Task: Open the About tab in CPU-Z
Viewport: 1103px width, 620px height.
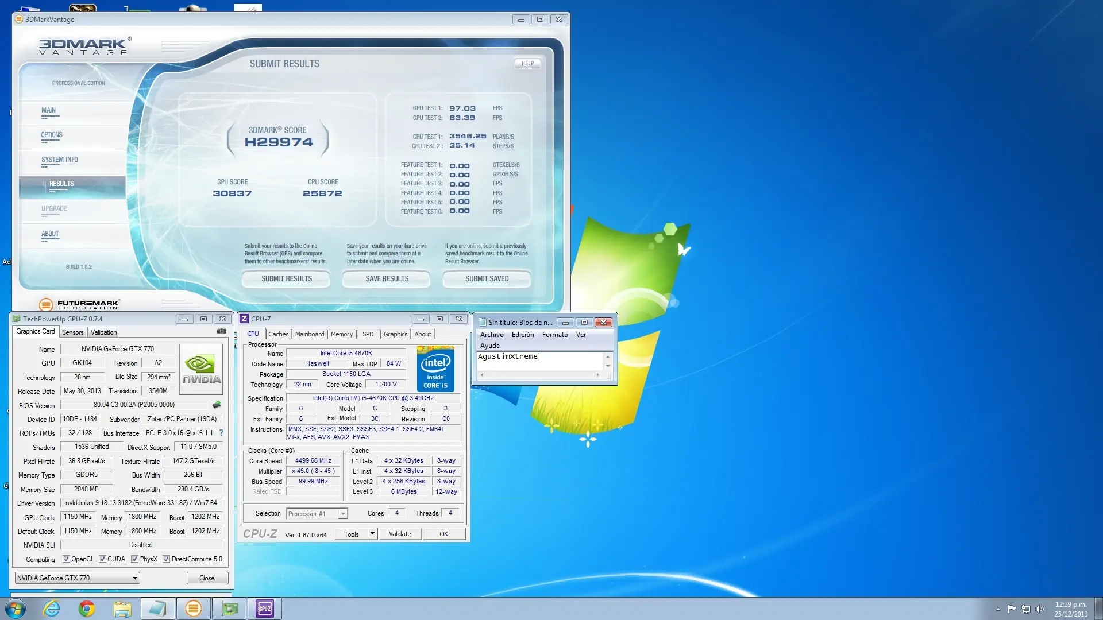Action: (423, 334)
